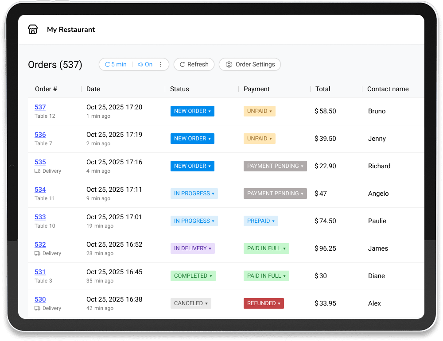This screenshot has height=341, width=443.
Task: Select the Paulie contact name cell
Action: [377, 221]
